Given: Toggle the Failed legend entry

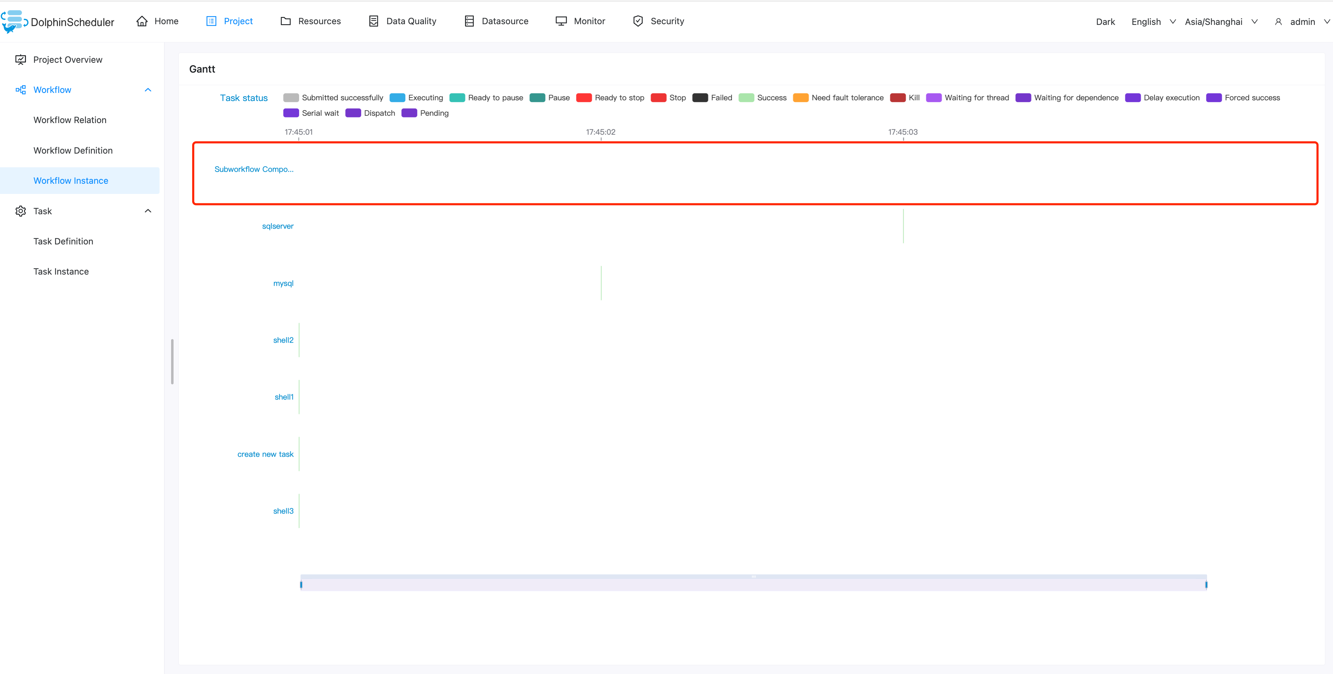Looking at the screenshot, I should click(x=712, y=98).
